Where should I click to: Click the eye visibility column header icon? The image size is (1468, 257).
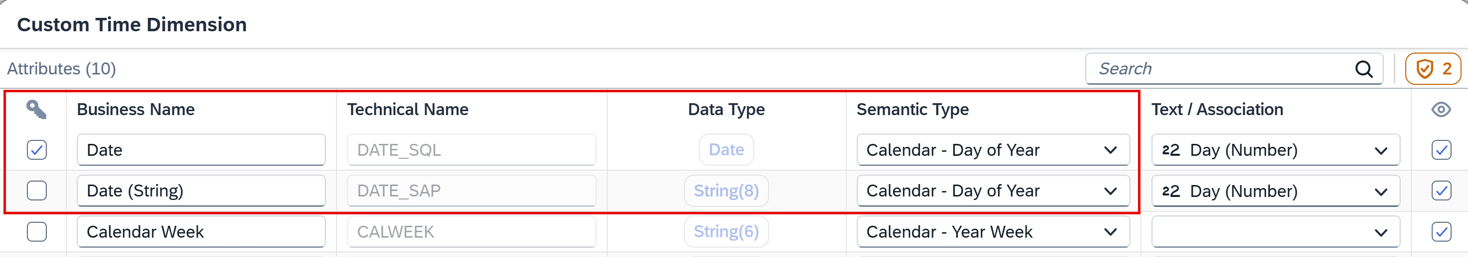(1441, 109)
